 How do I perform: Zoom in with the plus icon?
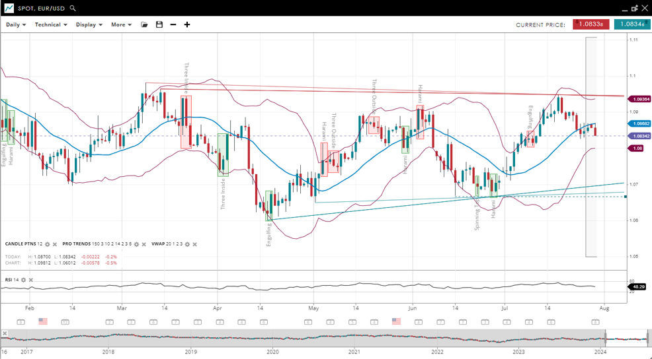[x=187, y=24]
